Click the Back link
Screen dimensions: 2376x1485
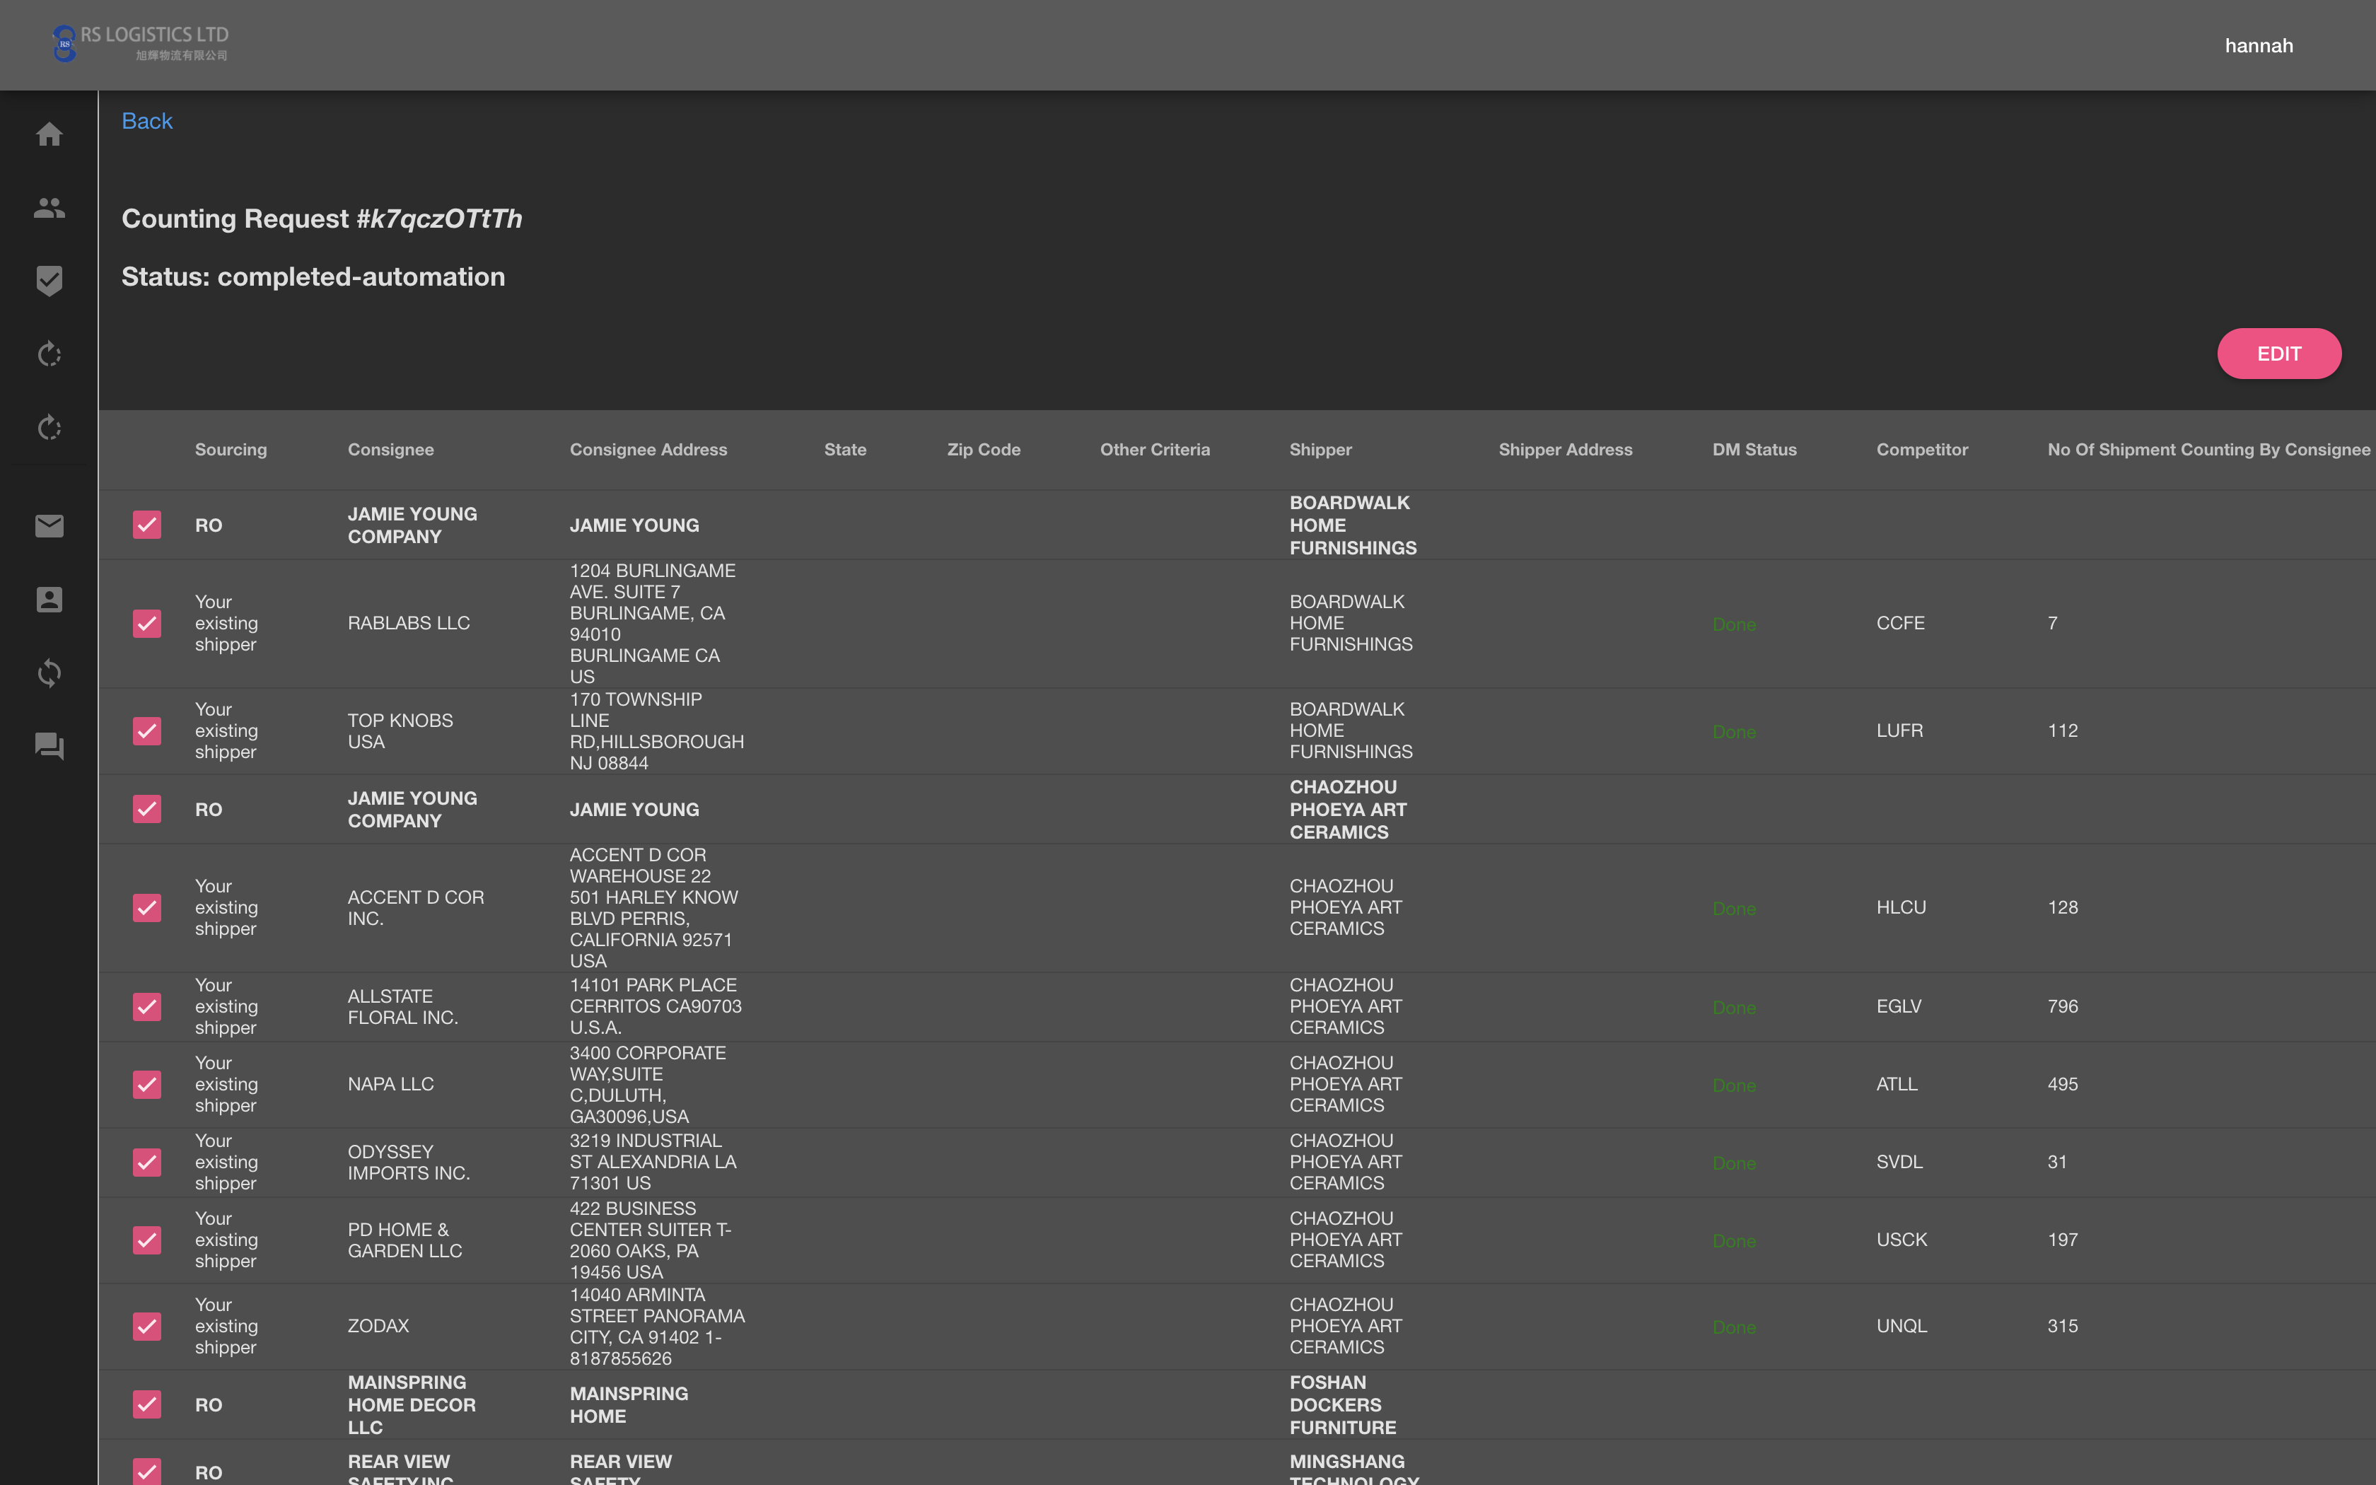[x=146, y=121]
